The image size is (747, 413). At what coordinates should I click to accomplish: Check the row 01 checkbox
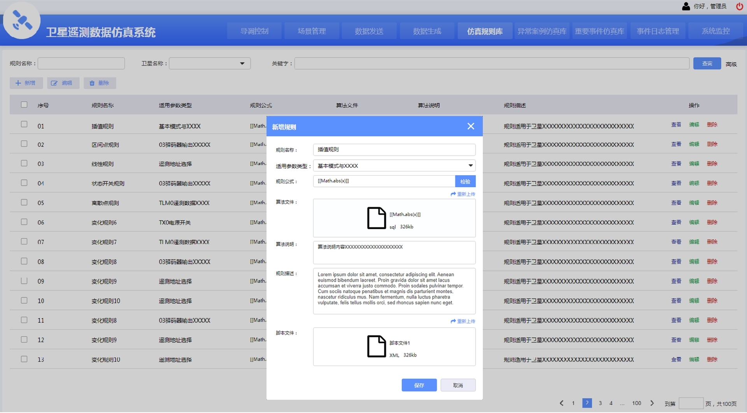24,124
